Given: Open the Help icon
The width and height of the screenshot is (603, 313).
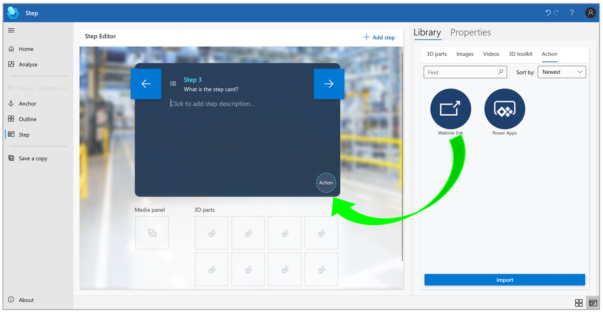Looking at the screenshot, I should pos(572,13).
